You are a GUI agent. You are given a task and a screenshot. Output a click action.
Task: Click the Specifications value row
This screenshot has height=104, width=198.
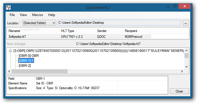76,88
